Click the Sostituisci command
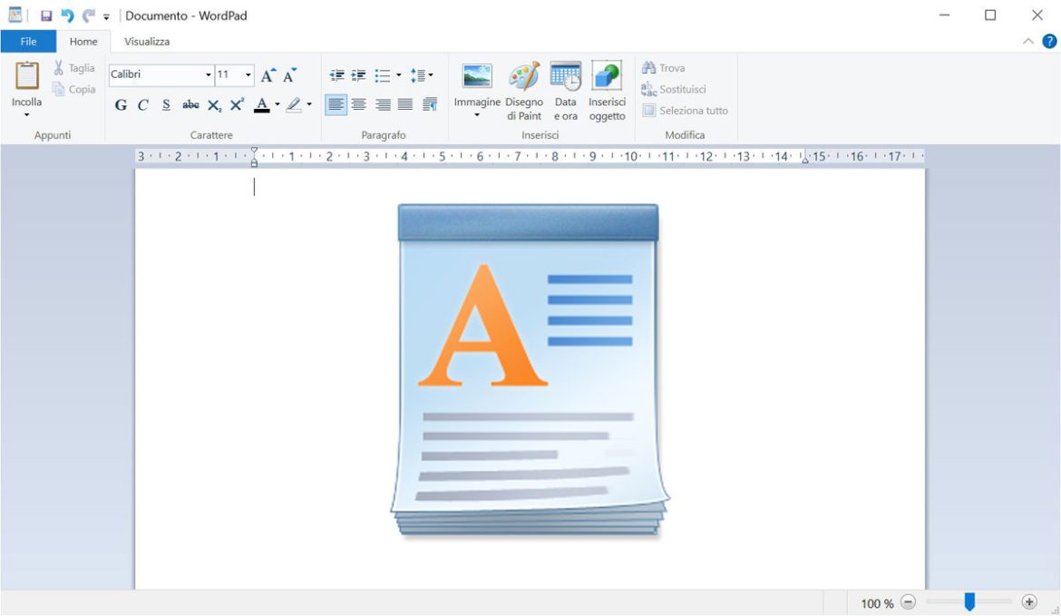This screenshot has height=616, width=1061. [x=676, y=89]
